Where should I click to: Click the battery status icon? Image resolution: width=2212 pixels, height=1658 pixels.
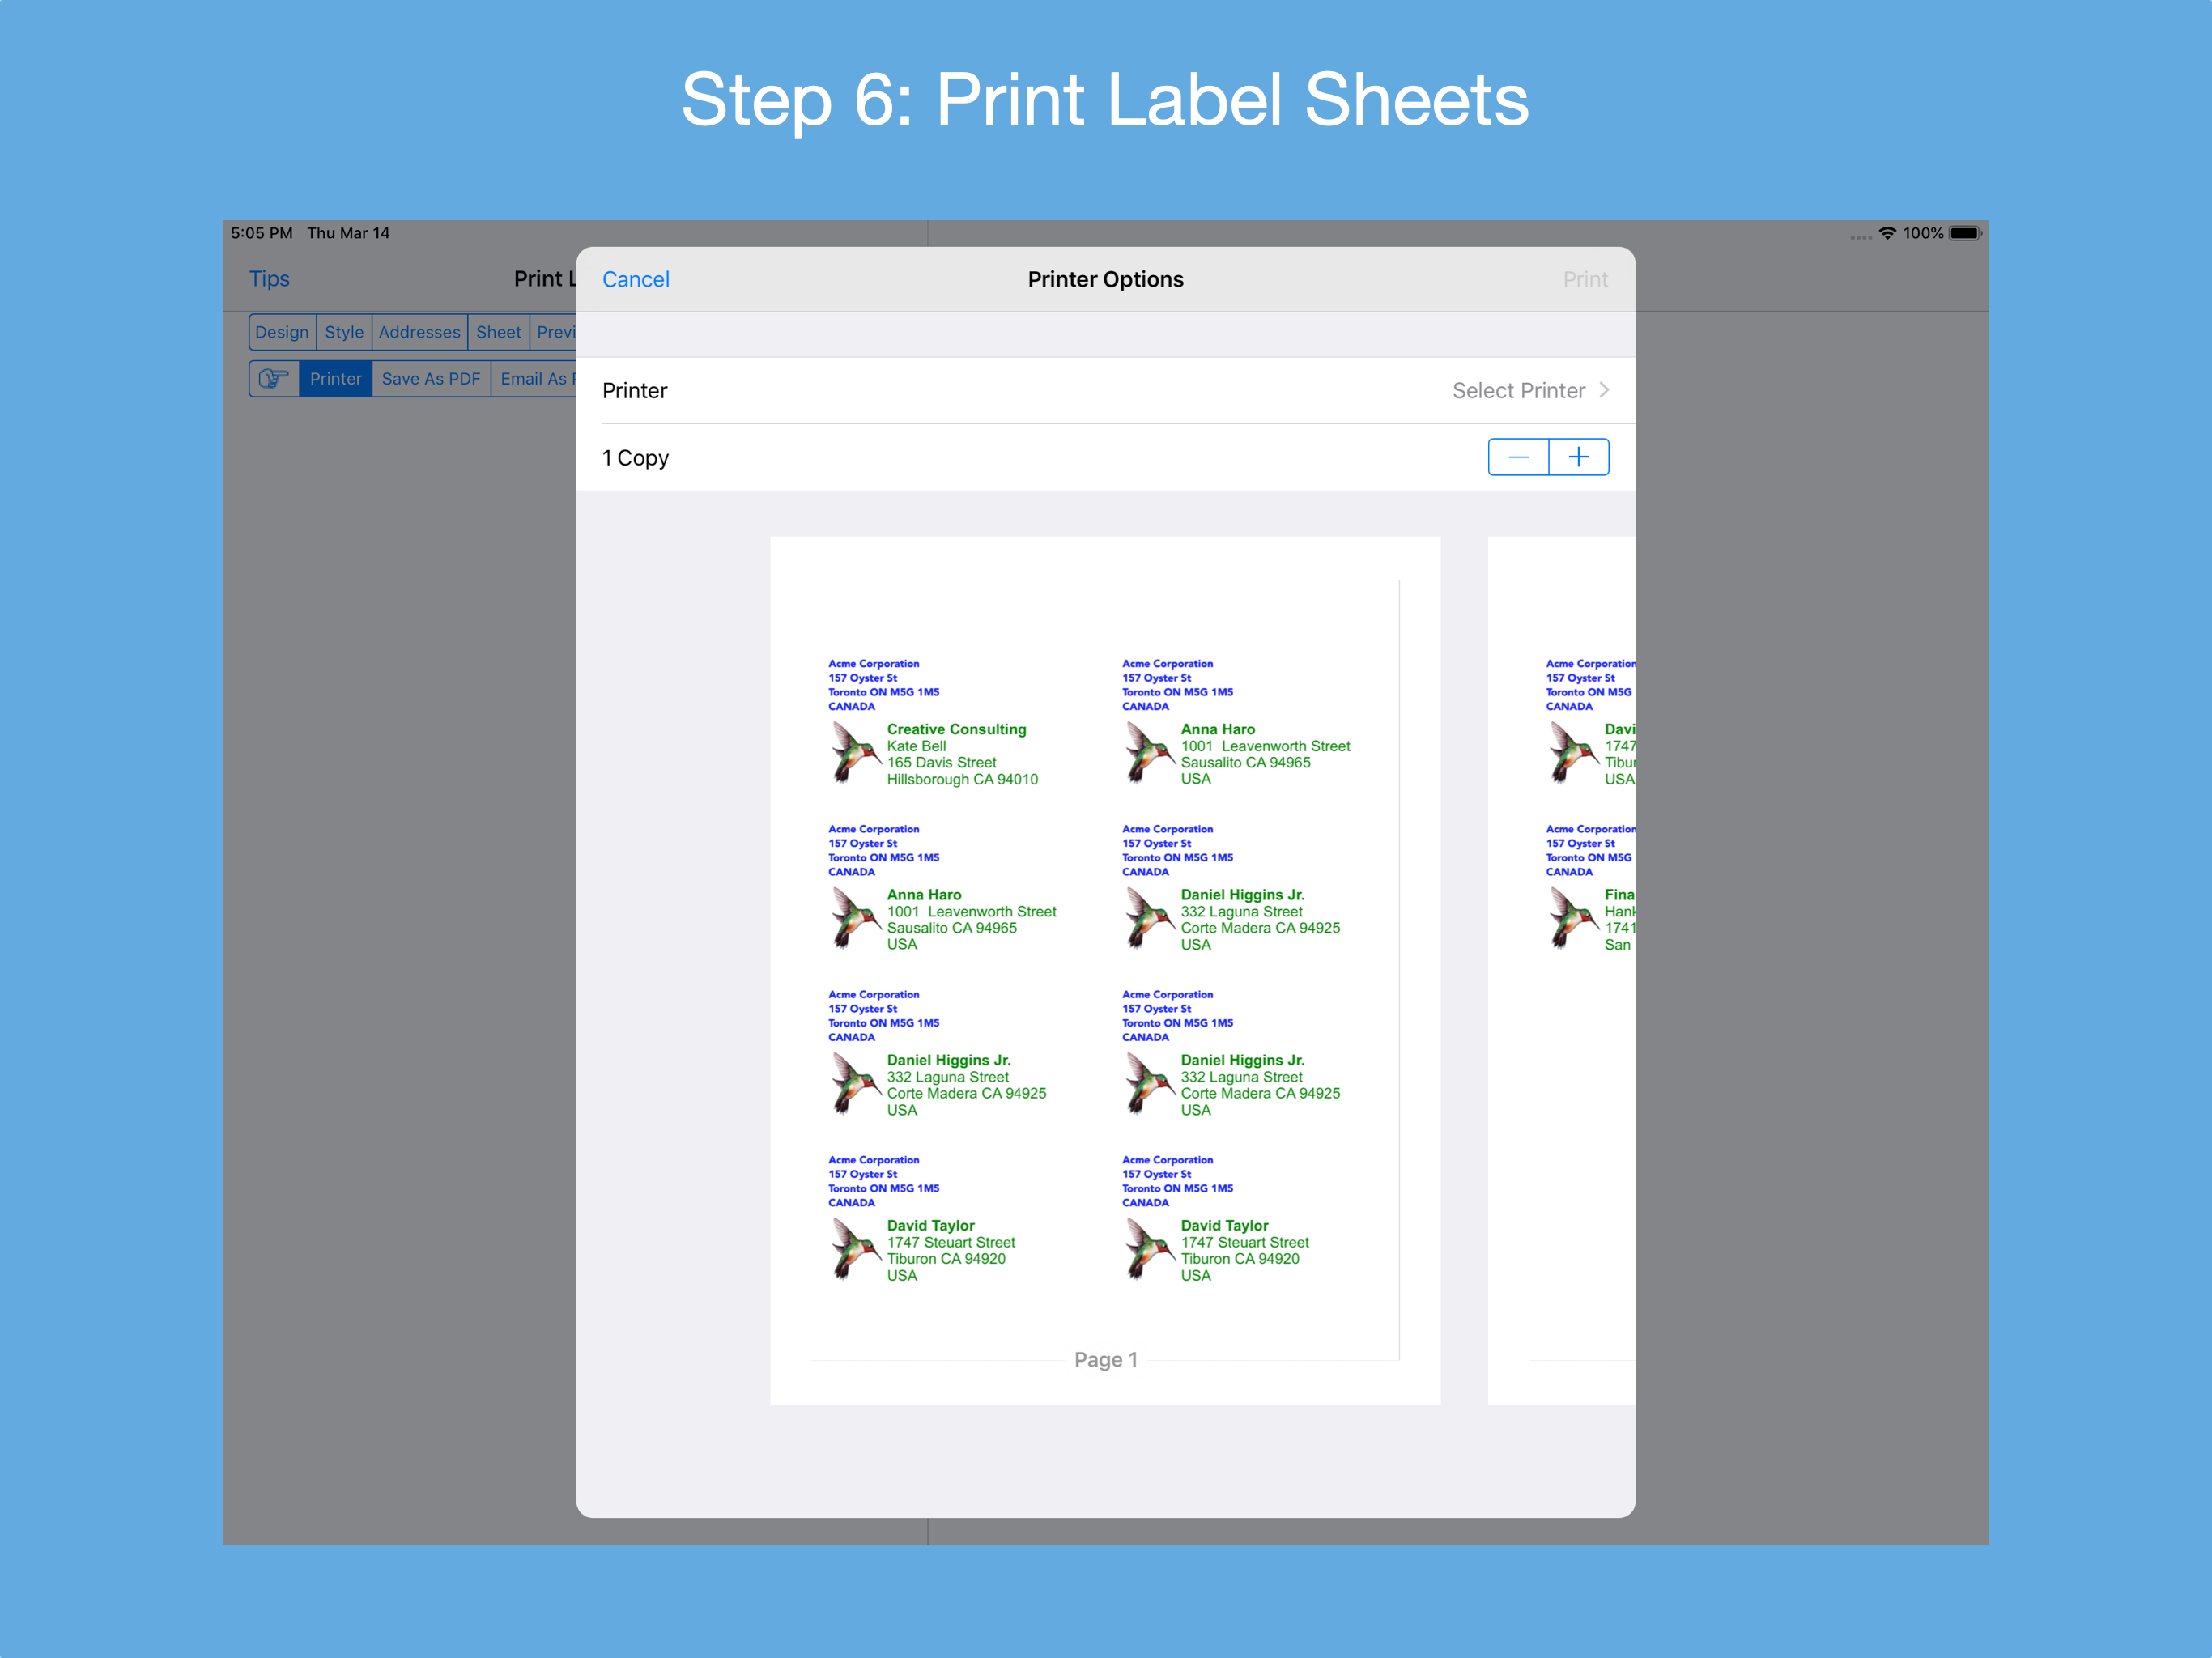pos(1965,233)
